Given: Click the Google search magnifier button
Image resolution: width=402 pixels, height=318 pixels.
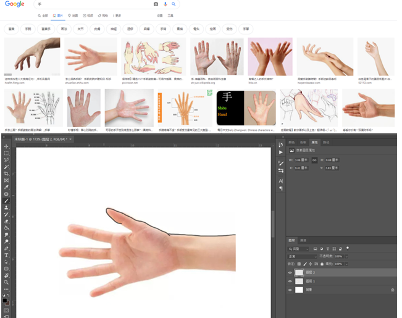Looking at the screenshot, I should (174, 4).
